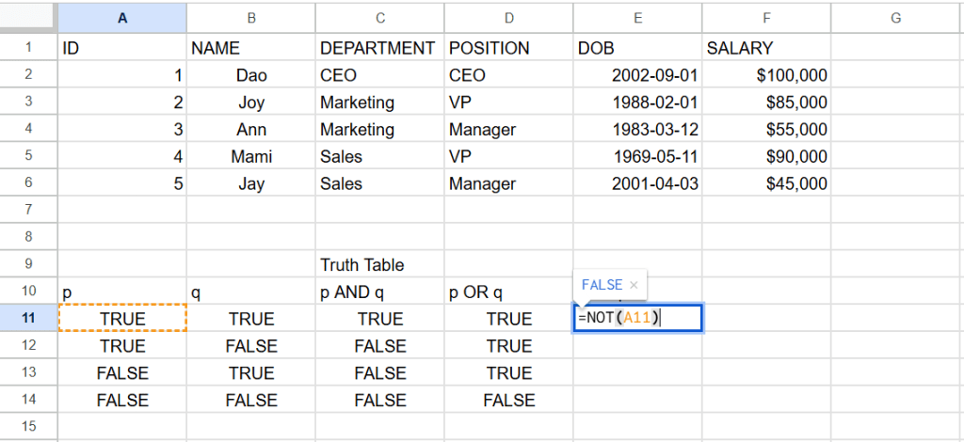This screenshot has height=442, width=964.
Task: Select column A header
Action: [122, 17]
